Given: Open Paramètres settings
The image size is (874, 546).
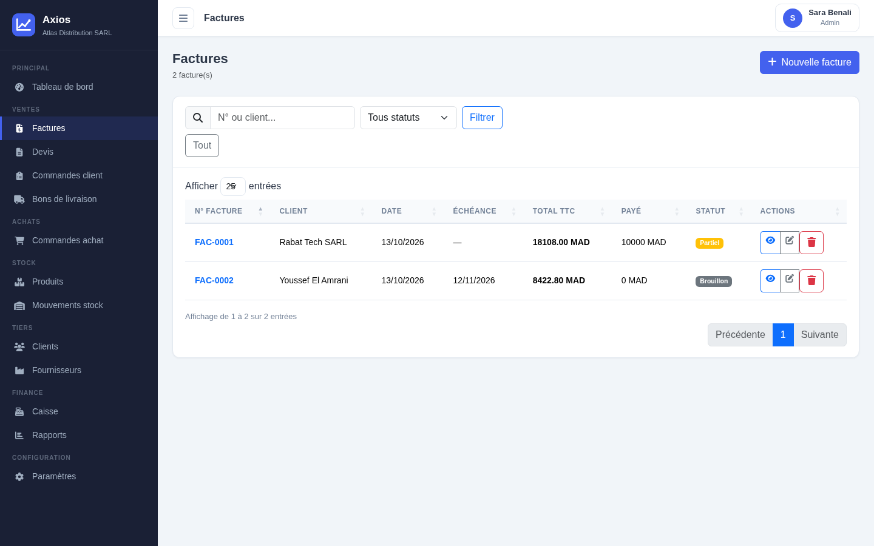Looking at the screenshot, I should click(79, 476).
